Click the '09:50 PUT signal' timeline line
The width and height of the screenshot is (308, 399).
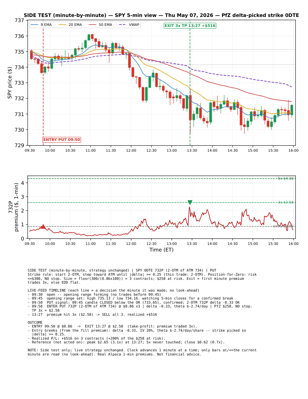point(134,303)
